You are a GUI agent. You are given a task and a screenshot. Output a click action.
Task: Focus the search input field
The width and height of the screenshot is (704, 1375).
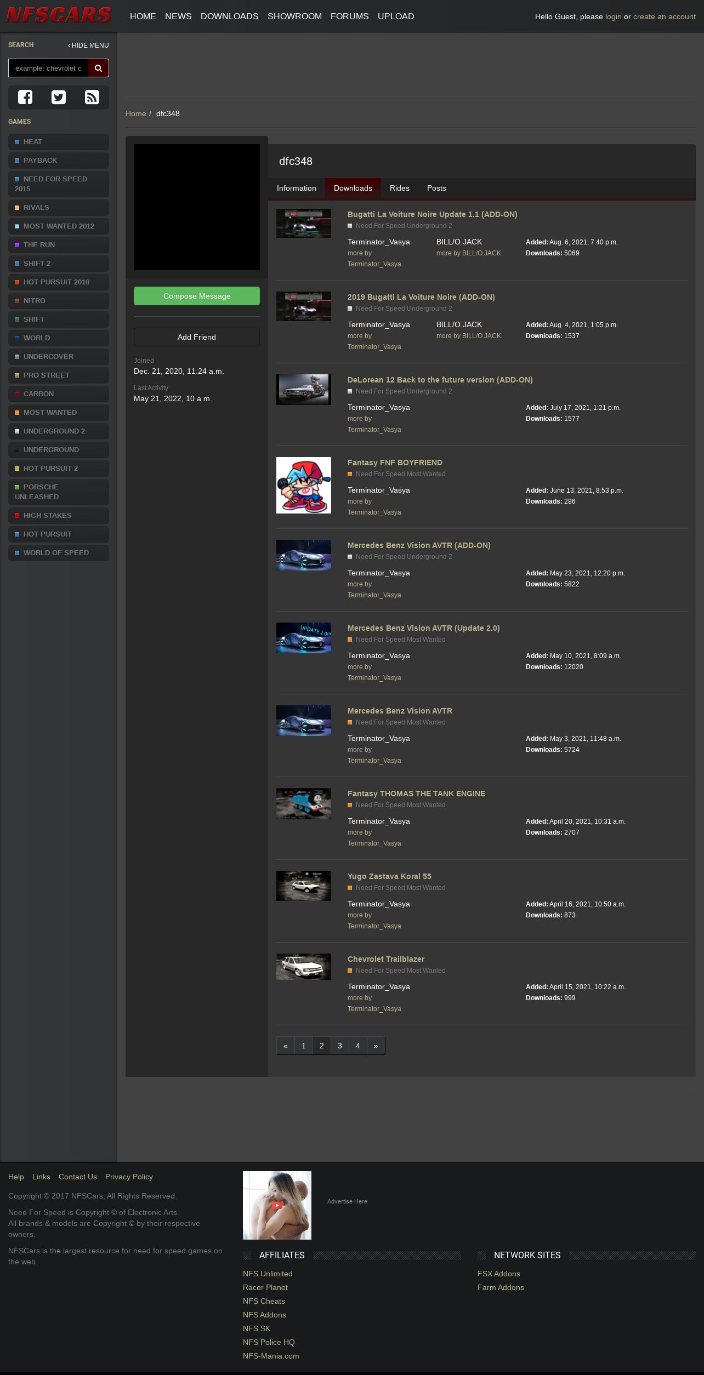(x=48, y=68)
